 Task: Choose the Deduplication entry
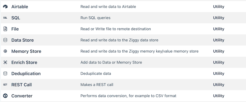click(26, 74)
